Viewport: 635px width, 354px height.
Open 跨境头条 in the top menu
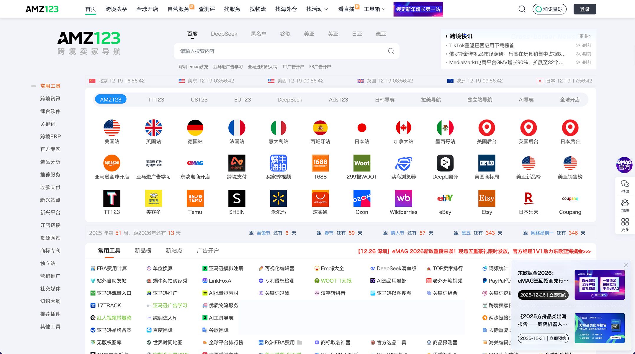click(x=116, y=9)
